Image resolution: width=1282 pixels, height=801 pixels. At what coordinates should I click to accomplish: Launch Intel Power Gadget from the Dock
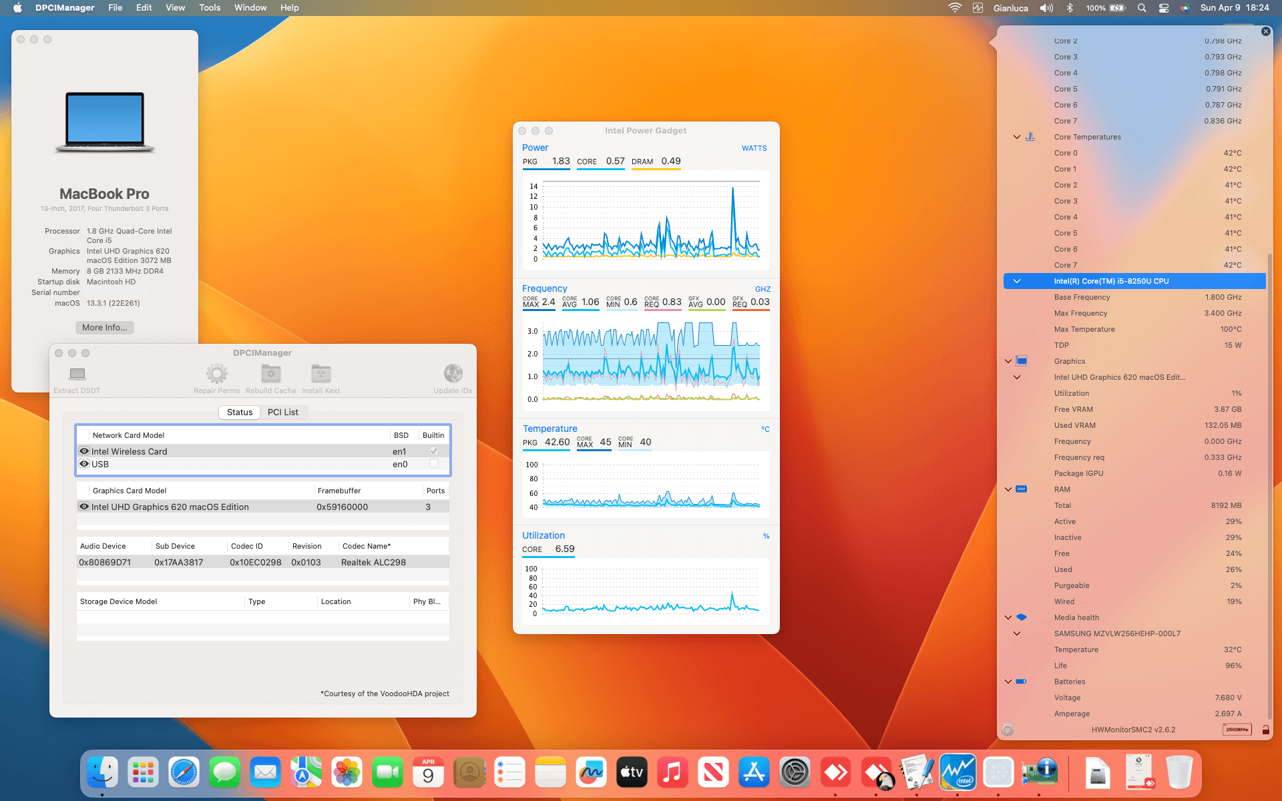pos(958,772)
